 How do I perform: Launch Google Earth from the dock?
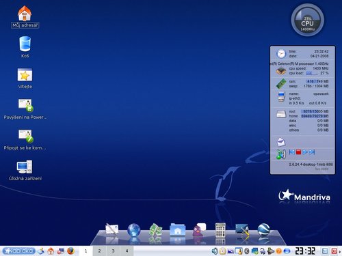(x=264, y=230)
